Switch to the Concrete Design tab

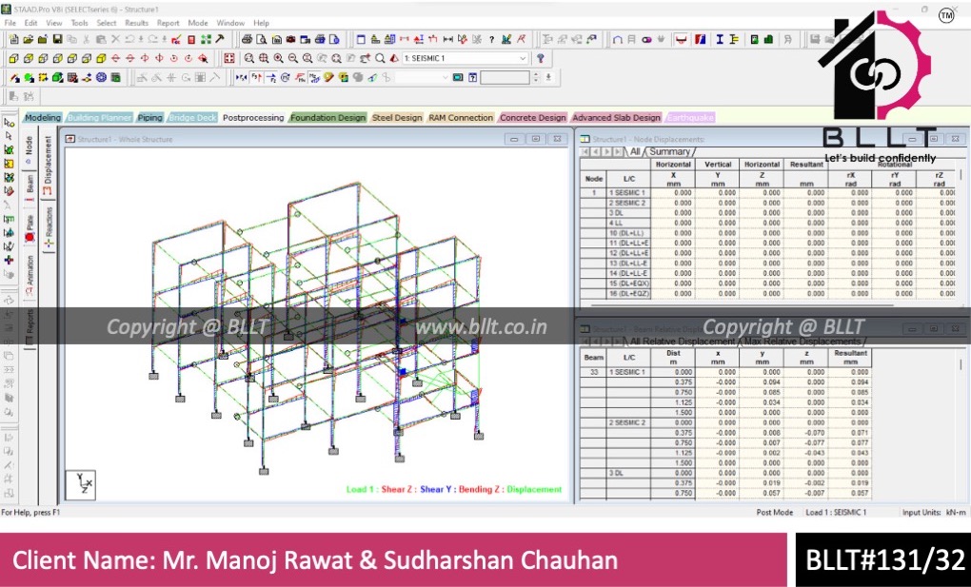click(532, 118)
